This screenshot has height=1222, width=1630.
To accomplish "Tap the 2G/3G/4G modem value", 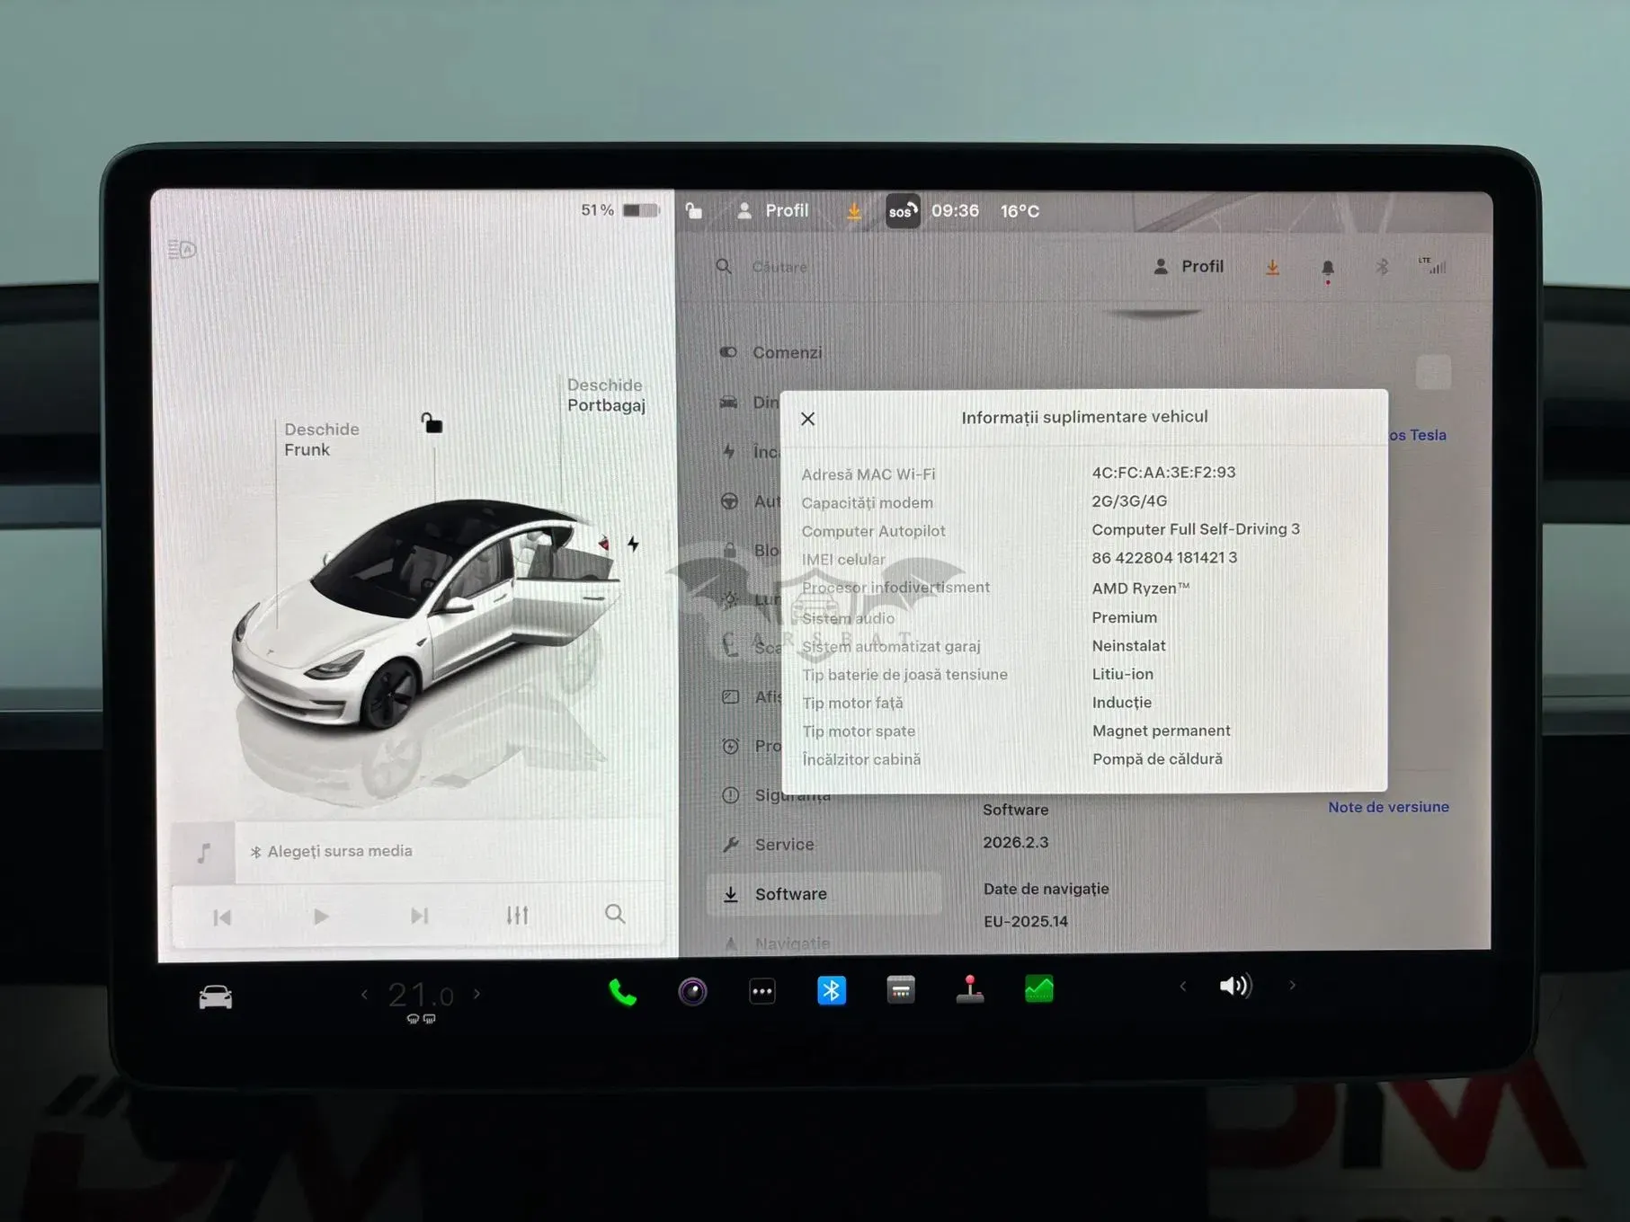I will (x=1129, y=501).
